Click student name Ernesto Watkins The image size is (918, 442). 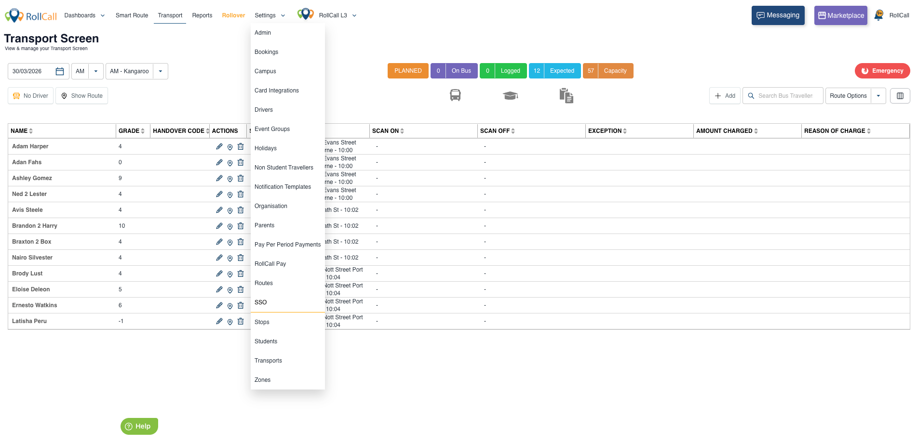click(35, 305)
